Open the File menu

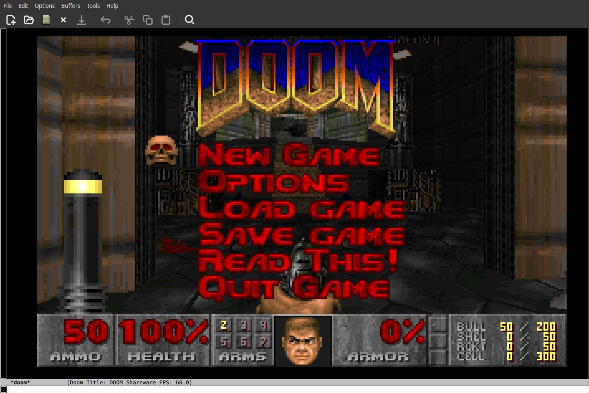pos(7,6)
